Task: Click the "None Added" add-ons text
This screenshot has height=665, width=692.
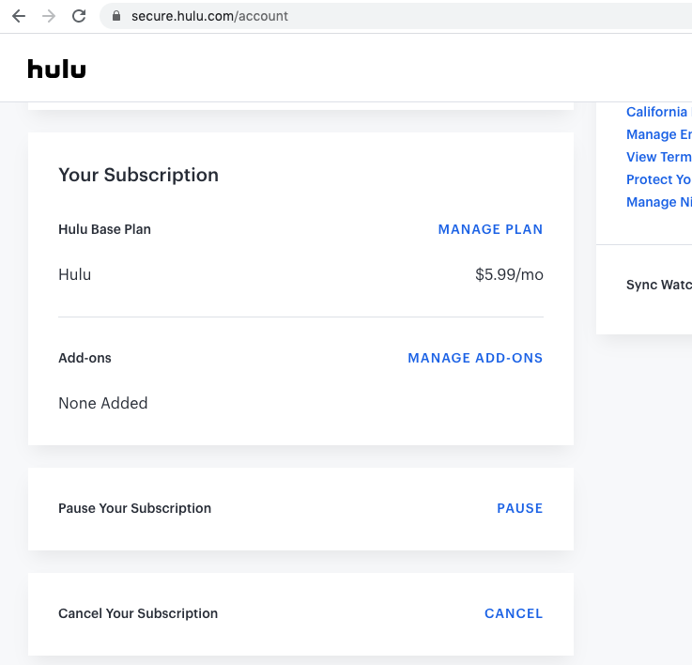Action: point(103,403)
